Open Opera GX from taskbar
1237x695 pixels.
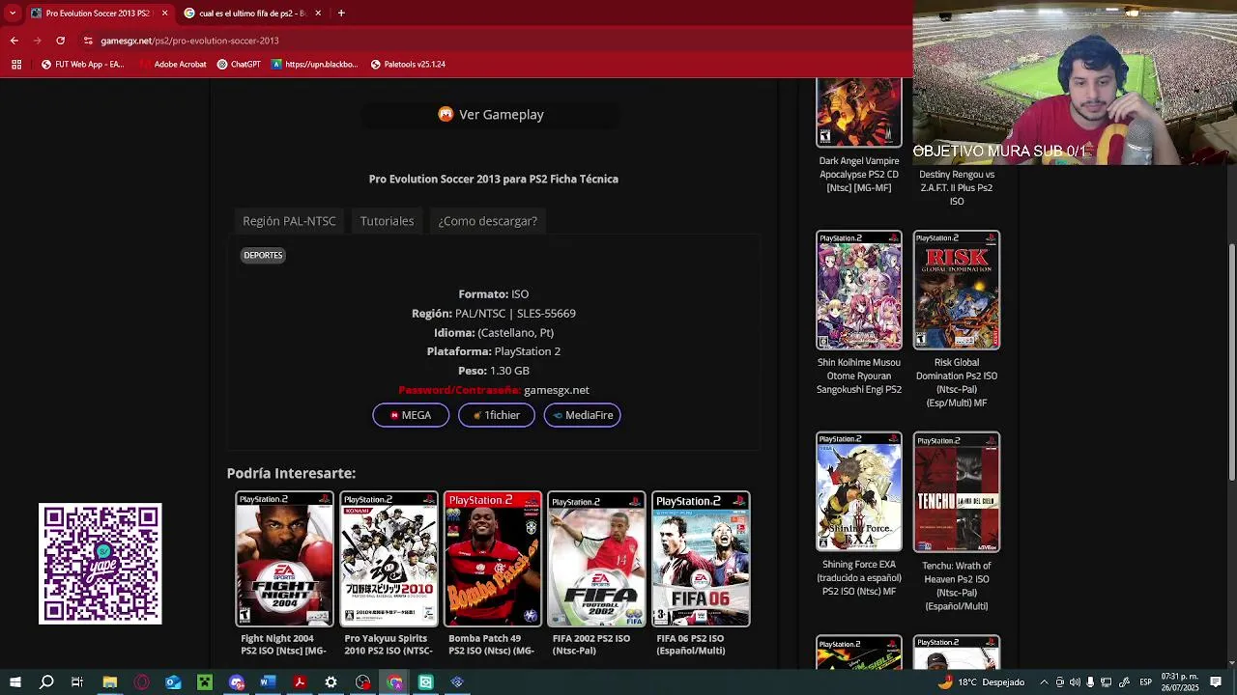tap(142, 682)
